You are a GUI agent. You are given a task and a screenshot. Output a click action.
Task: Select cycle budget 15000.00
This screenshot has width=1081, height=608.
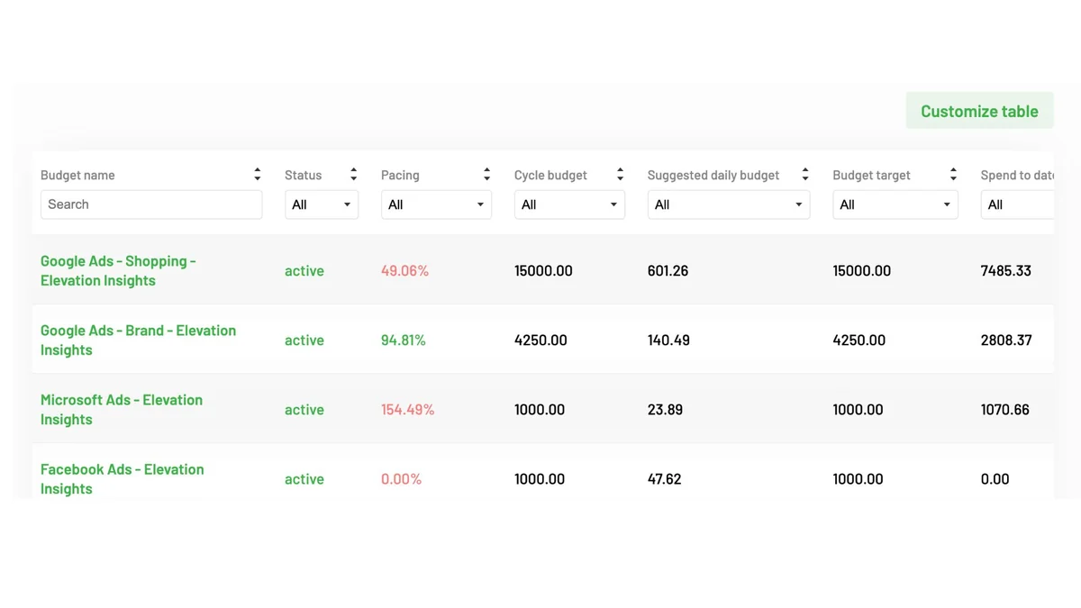click(543, 270)
